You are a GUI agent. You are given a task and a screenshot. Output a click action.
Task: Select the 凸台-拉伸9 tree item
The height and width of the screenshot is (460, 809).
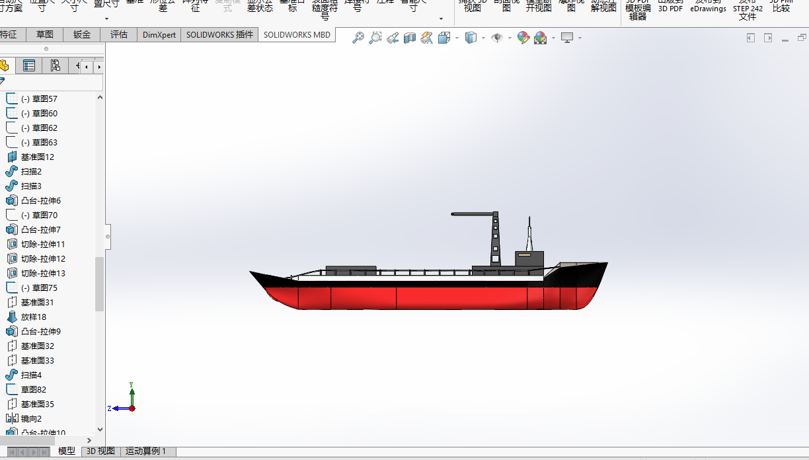coord(40,331)
